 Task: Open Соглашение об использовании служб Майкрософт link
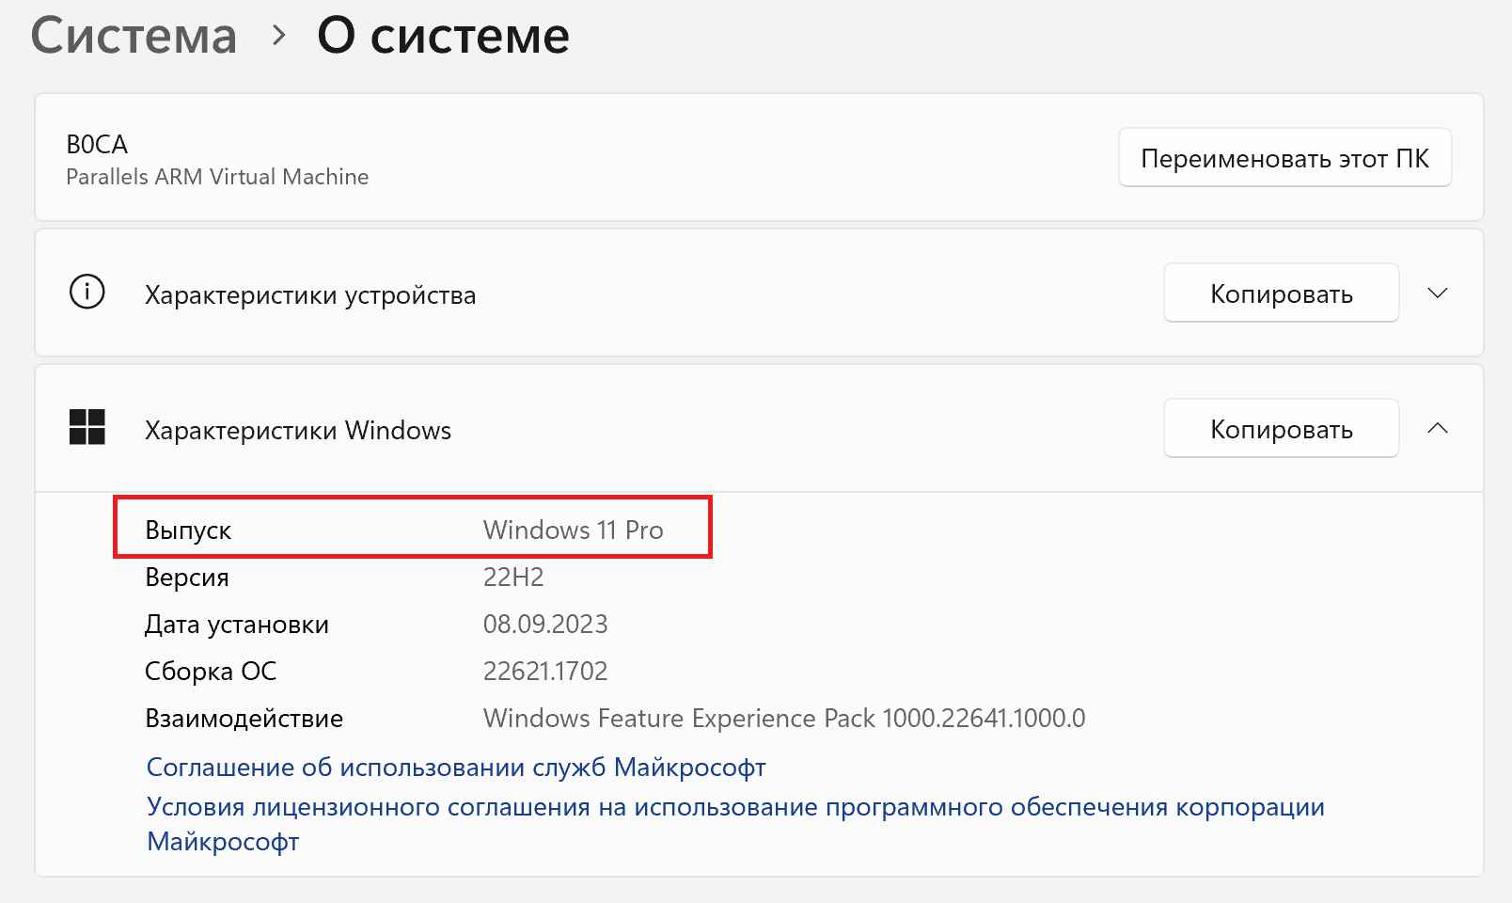pos(456,768)
